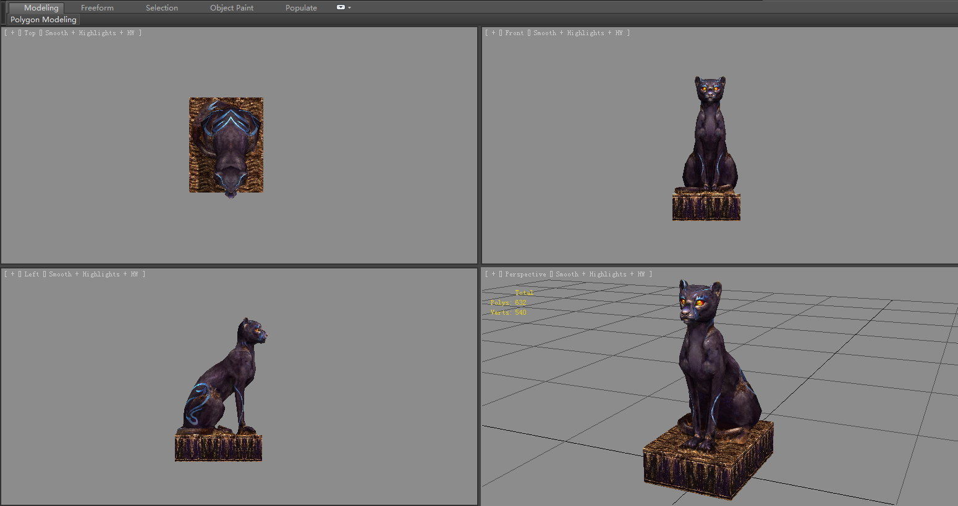Viewport: 958px width, 506px height.
Task: Open the Object Paint tab
Action: 232,8
